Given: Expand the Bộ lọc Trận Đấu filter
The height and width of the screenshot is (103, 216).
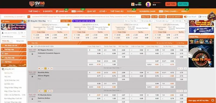Looking at the screenshot, I should coord(132,21).
